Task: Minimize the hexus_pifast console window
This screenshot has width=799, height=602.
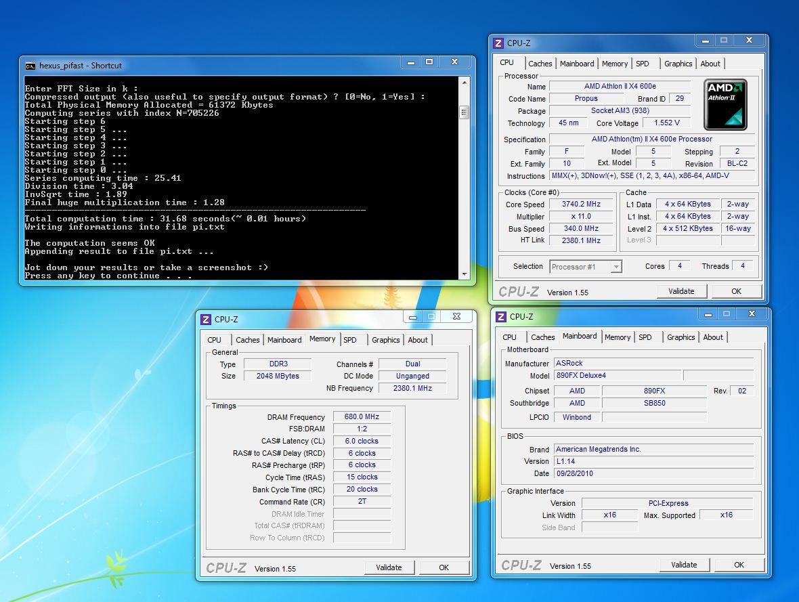Action: 411,62
